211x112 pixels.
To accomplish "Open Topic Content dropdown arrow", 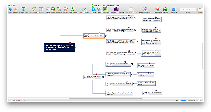I will [x=87, y=11].
